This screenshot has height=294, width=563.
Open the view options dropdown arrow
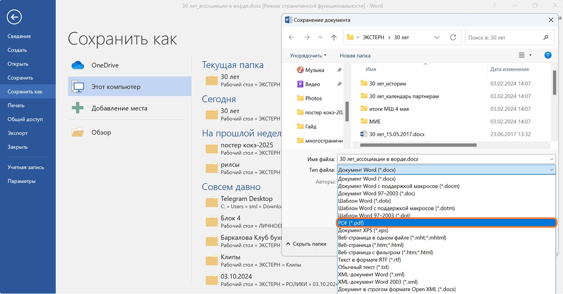coord(530,56)
